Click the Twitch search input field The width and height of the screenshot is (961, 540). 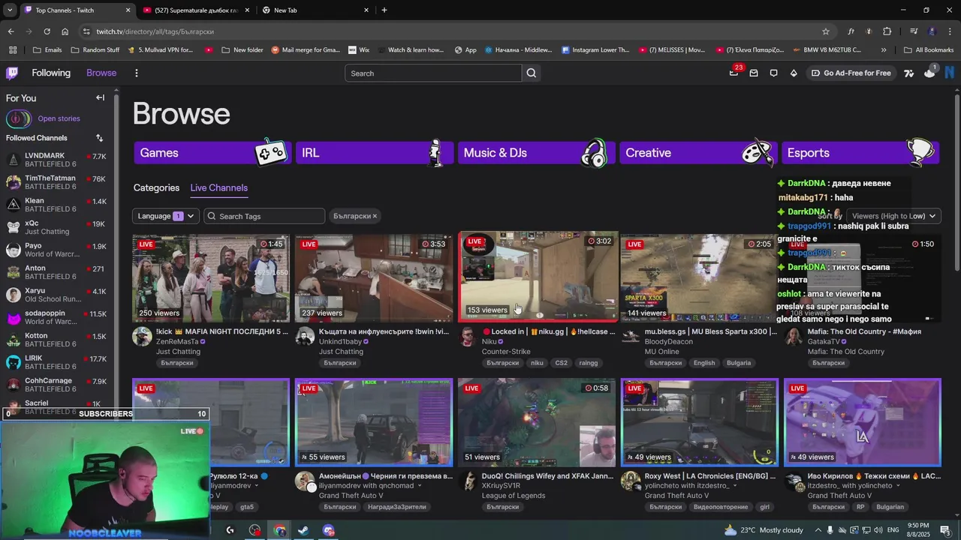(433, 73)
